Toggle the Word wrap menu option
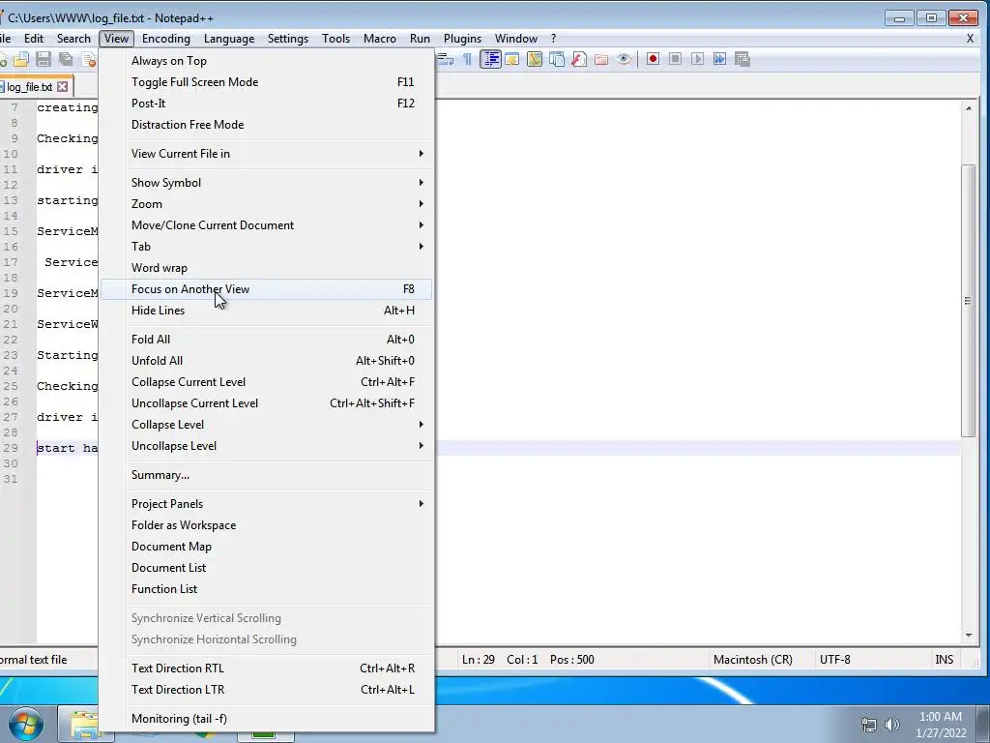Image resolution: width=990 pixels, height=743 pixels. tap(267, 268)
